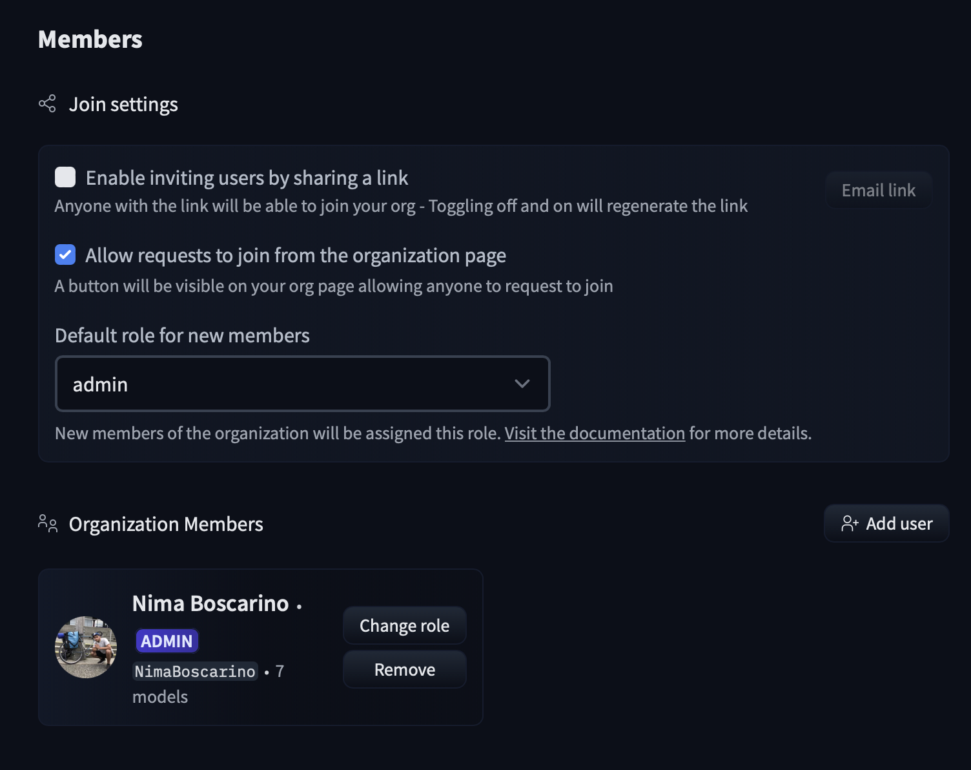Click the Add user button label

tap(899, 524)
